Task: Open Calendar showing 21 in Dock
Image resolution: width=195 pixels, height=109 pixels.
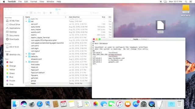Action: 64,104
